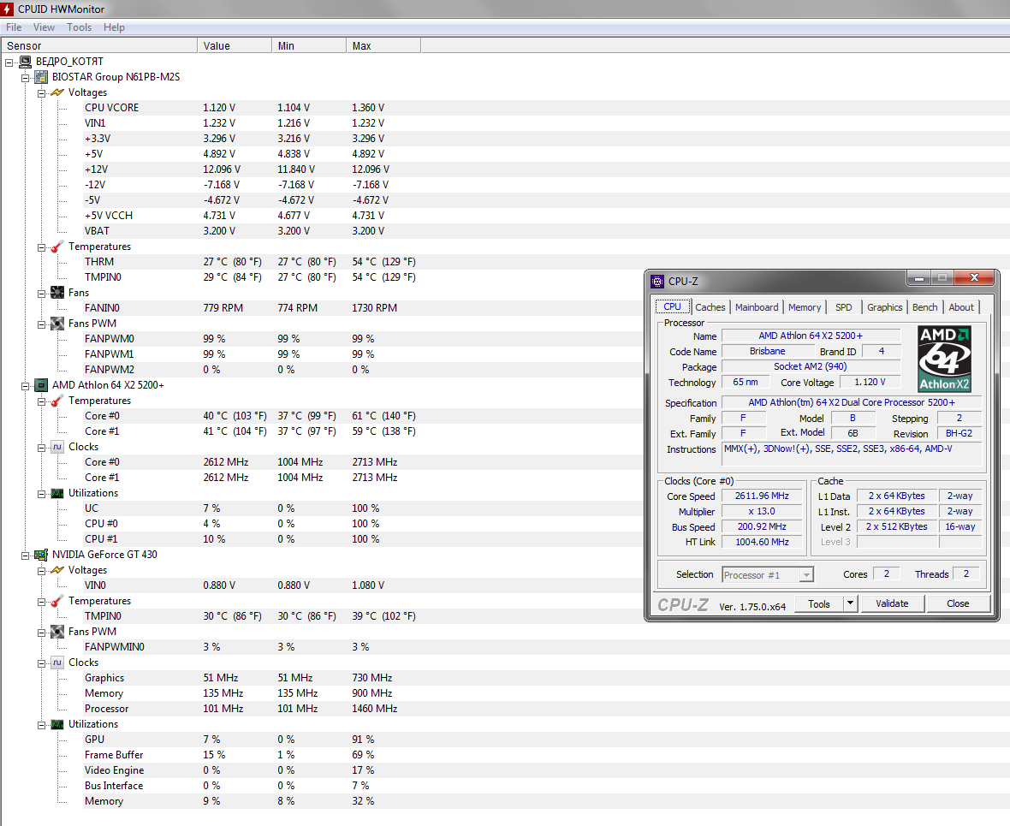Switch to the Mainboard tab in CPU-Z
Screen dimensions: 1010x826
(x=757, y=307)
